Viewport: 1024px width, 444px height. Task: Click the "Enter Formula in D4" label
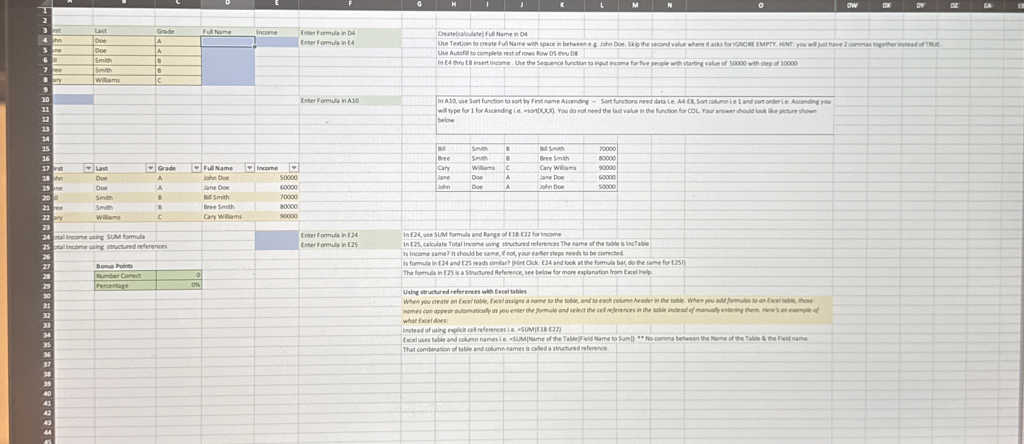[328, 33]
